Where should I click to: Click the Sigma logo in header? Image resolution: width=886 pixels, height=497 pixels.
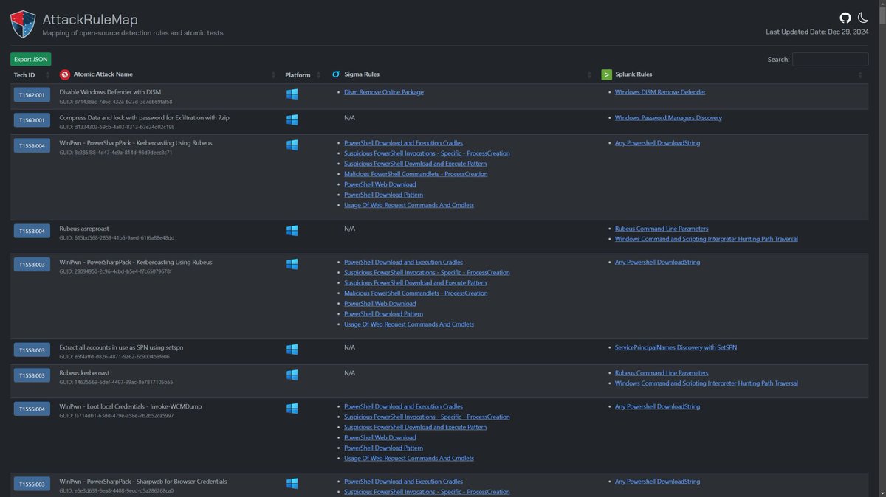[336, 74]
